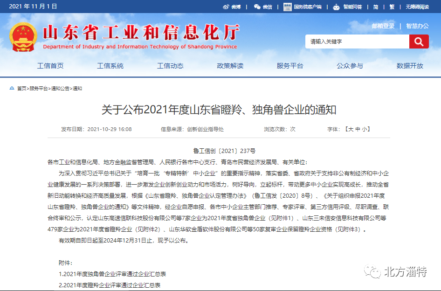Open the Weibo icon link

(x=226, y=7)
